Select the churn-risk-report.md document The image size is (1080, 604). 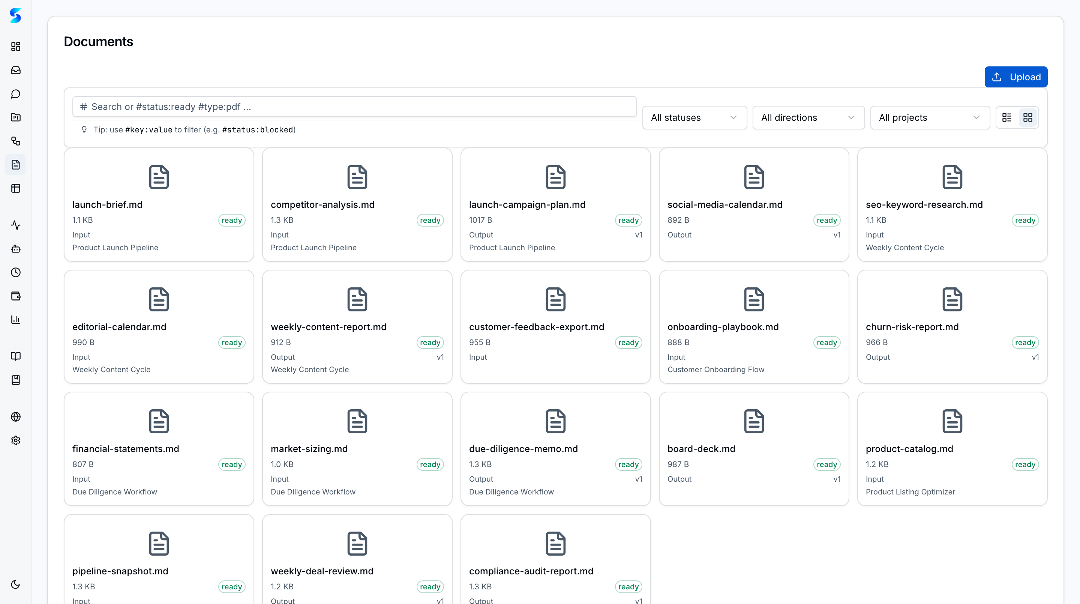click(x=952, y=327)
